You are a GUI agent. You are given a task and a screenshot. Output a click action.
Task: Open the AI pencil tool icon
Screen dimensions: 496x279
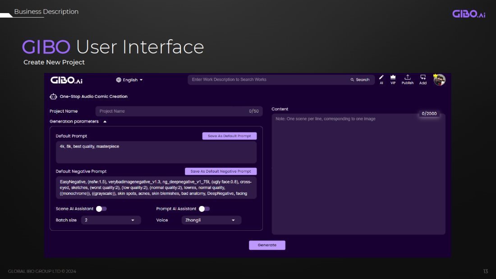coord(381,79)
